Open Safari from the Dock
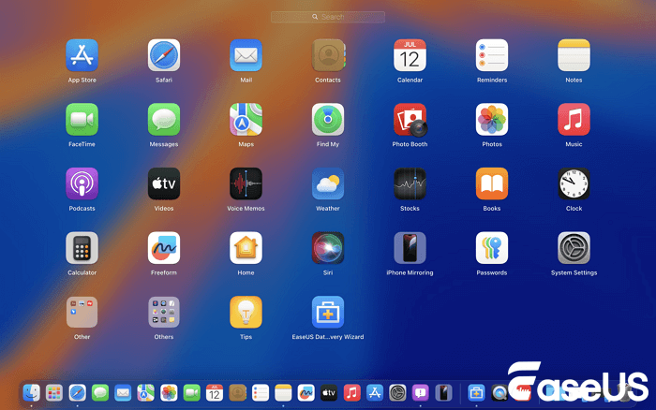This screenshot has width=656, height=410. pyautogui.click(x=78, y=393)
